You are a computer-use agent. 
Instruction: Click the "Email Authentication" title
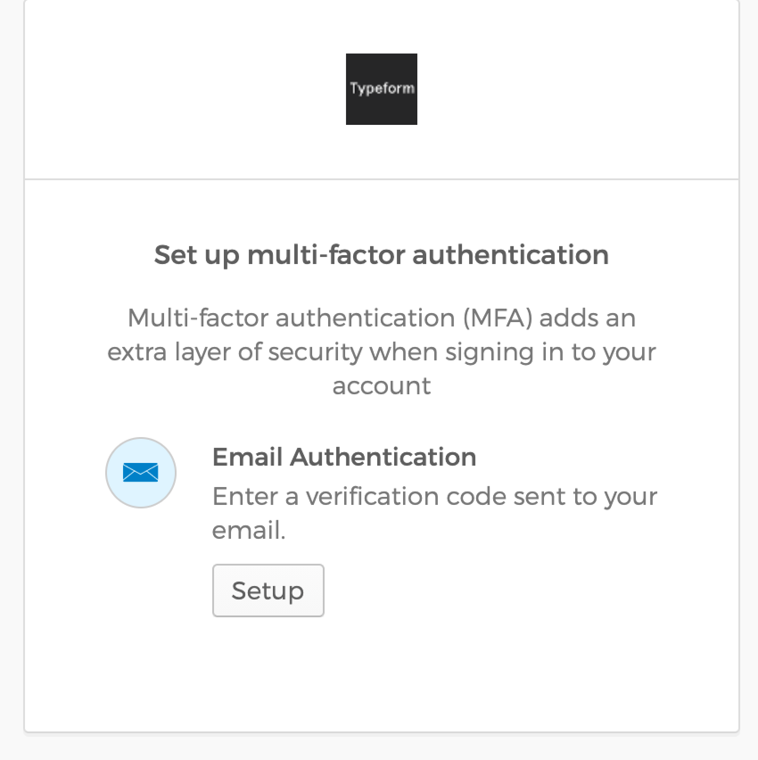point(344,457)
